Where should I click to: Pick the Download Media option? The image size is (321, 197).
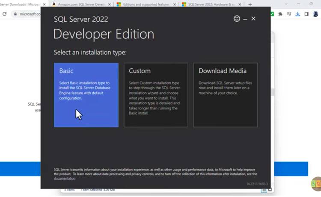click(x=226, y=95)
